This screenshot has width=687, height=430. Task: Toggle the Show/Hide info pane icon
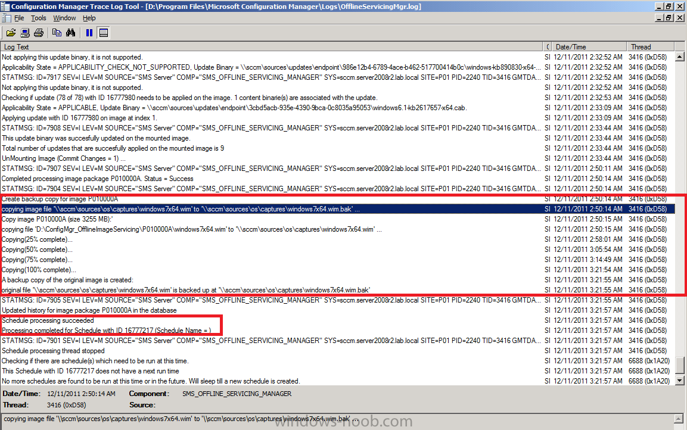point(104,33)
